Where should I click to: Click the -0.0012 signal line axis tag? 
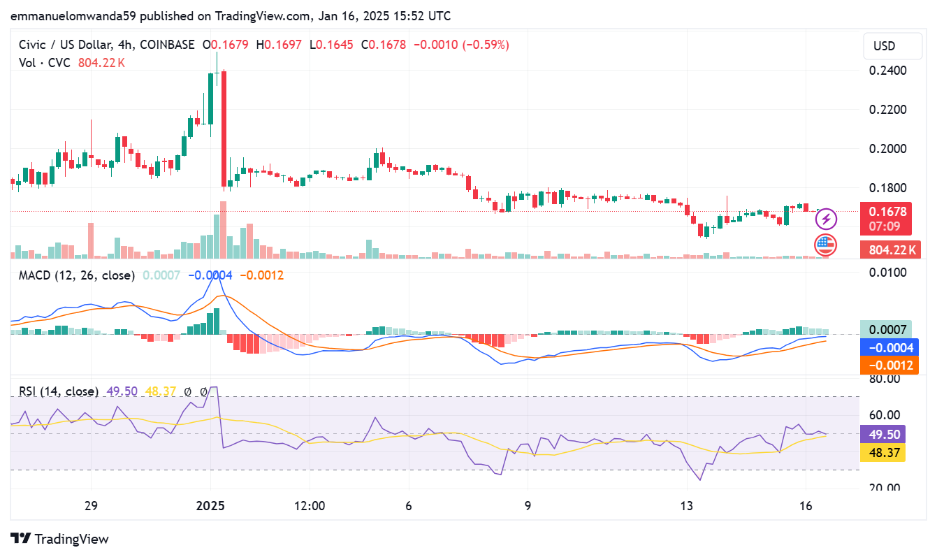coord(889,365)
